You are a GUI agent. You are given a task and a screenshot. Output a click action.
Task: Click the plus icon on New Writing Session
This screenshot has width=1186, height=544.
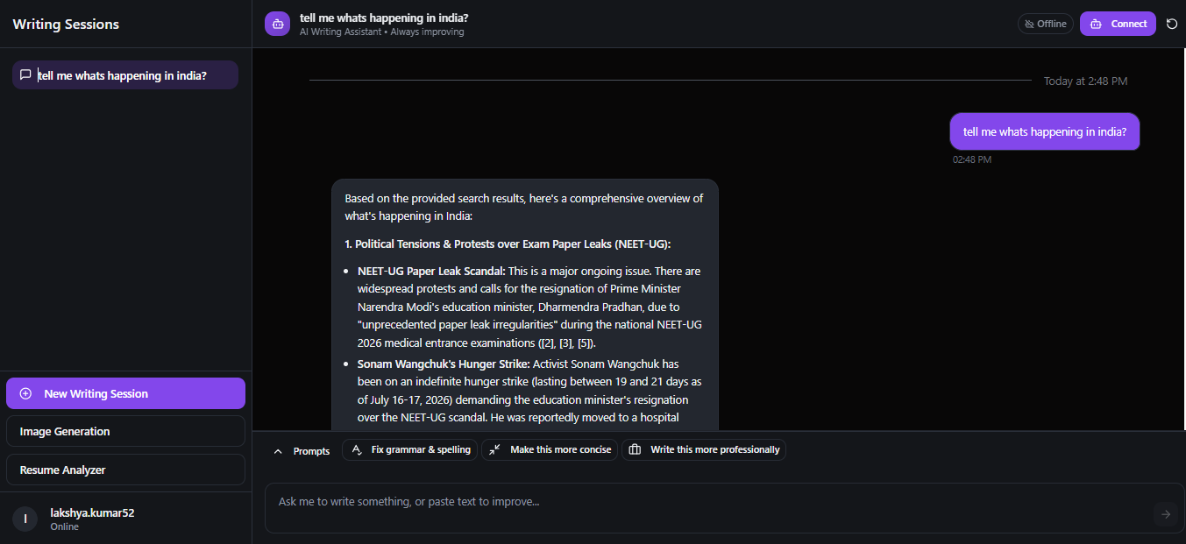click(x=25, y=393)
